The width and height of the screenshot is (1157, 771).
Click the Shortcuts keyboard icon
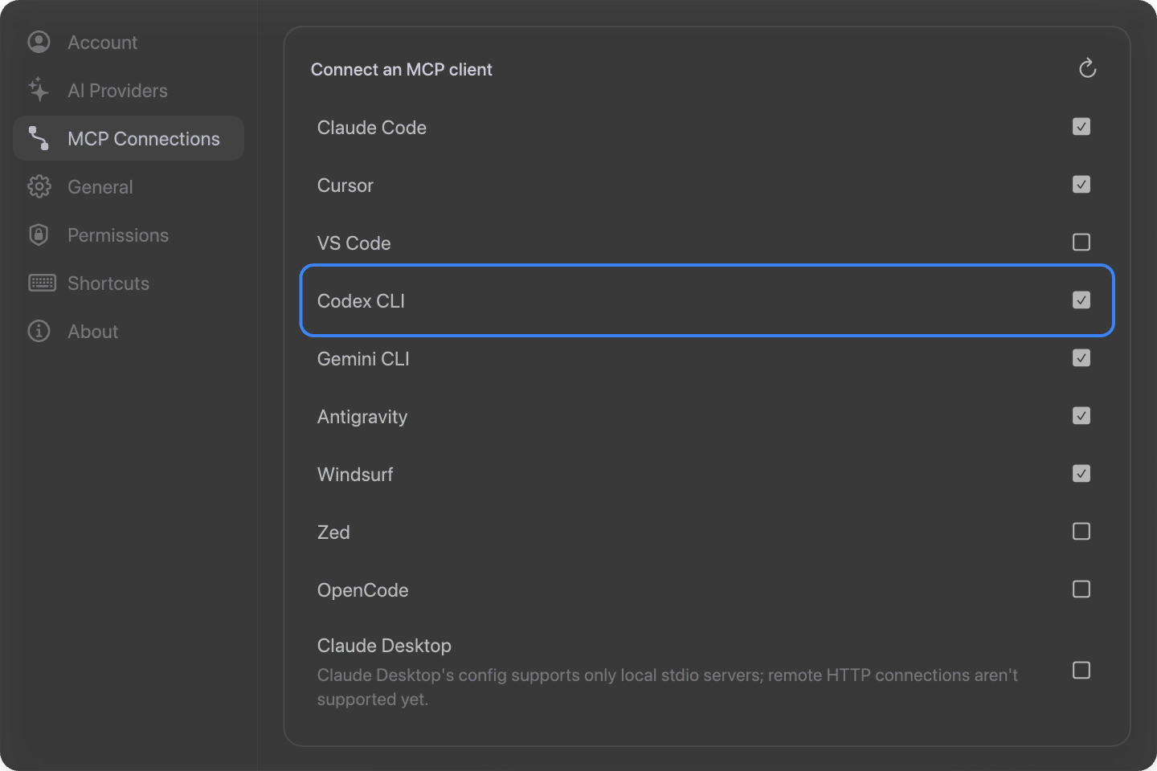[42, 283]
